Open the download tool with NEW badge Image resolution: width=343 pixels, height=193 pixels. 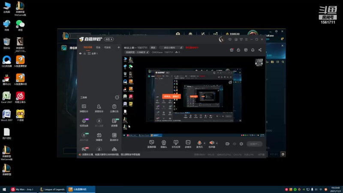84,137
